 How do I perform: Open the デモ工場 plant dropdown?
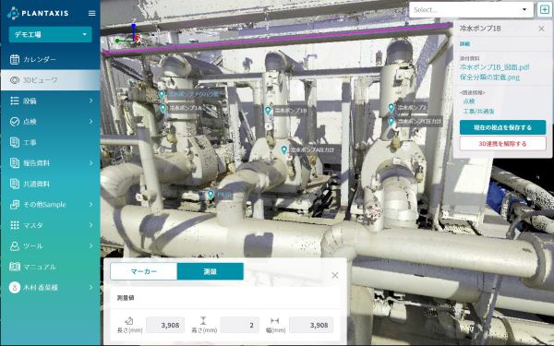[50, 35]
